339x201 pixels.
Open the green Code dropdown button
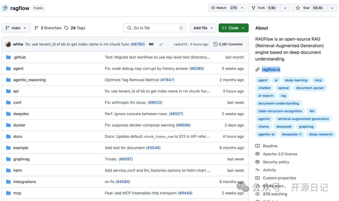[x=234, y=28]
